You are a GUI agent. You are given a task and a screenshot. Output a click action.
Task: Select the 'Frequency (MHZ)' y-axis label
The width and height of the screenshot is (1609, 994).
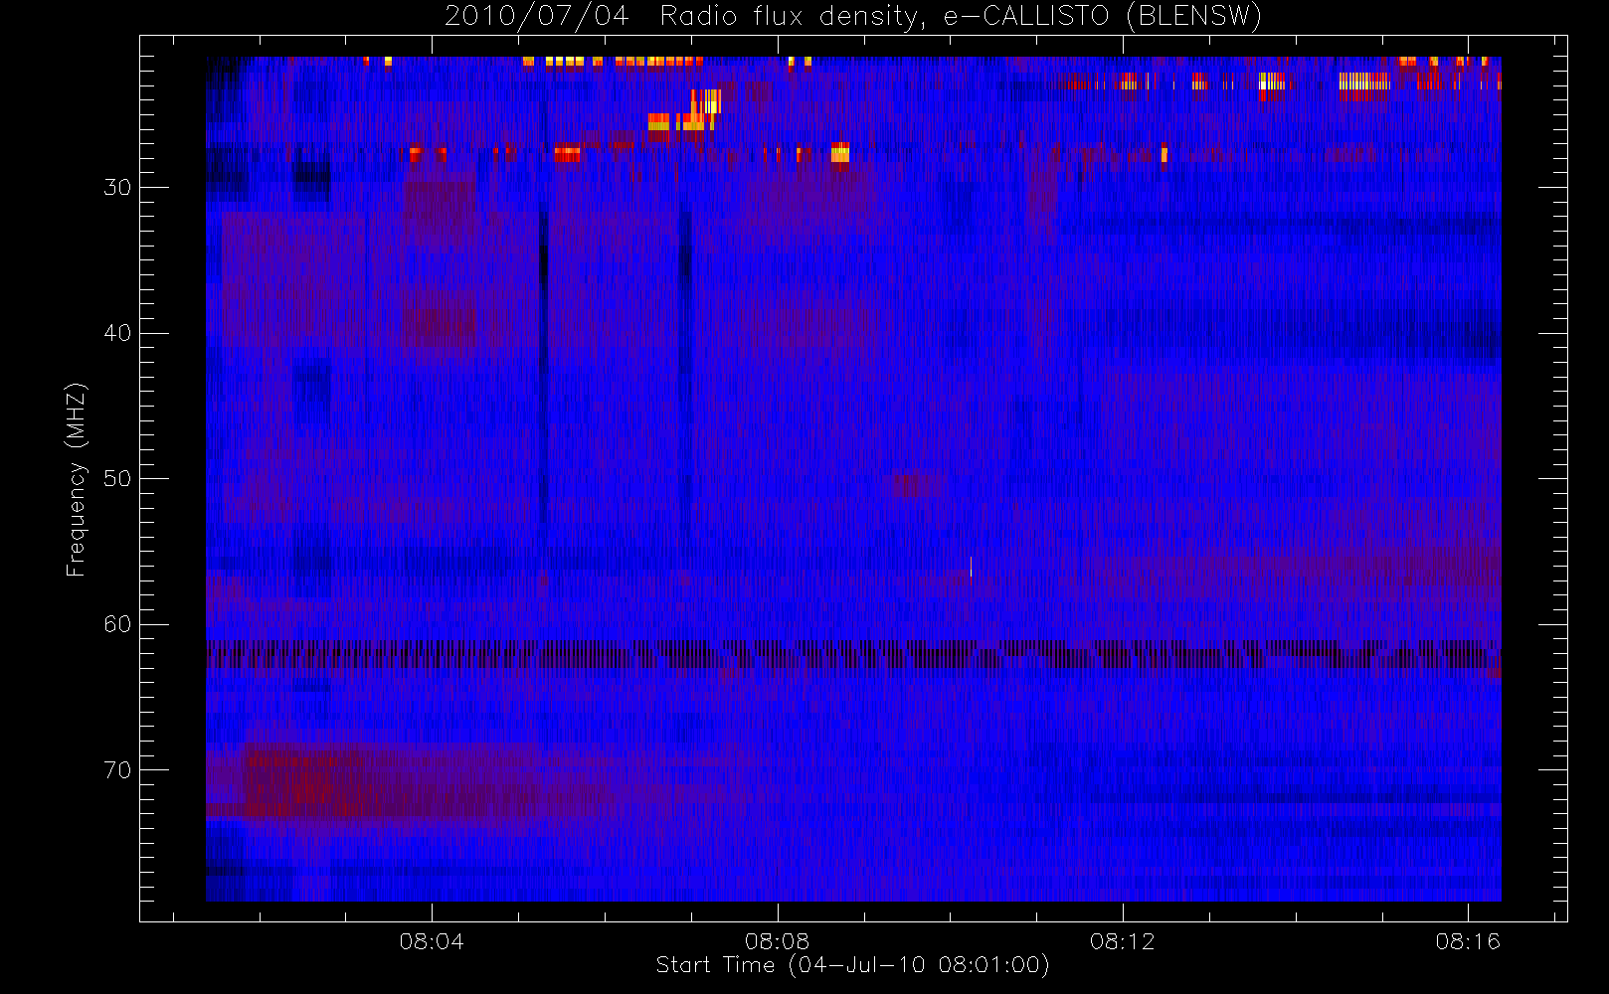click(x=76, y=480)
